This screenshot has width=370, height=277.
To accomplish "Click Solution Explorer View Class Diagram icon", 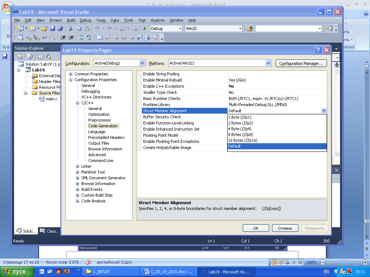I will click(x=48, y=56).
